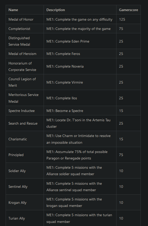Image resolution: width=148 pixels, height=226 pixels.
Task: Click the Description column header
Action: point(56,10)
